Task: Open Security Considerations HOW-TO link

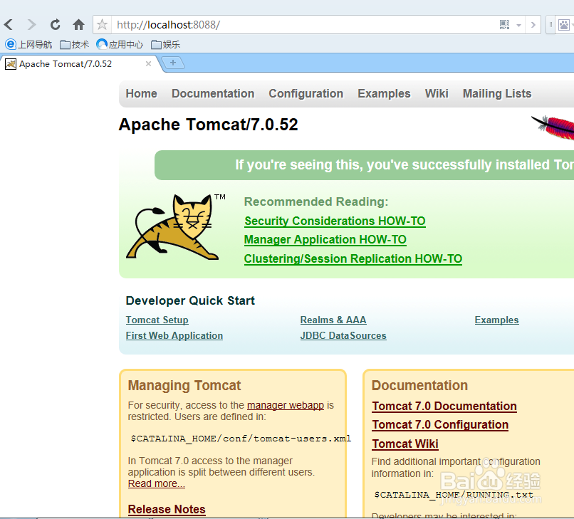Action: [335, 221]
